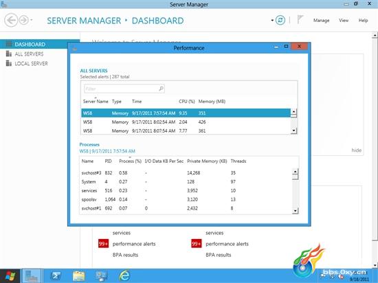Go back with the back arrow button

11,20
